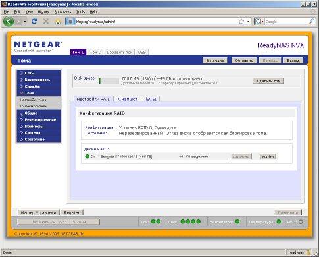Click the green disk status light by Ch 1
The height and width of the screenshot is (257, 319).
point(87,156)
